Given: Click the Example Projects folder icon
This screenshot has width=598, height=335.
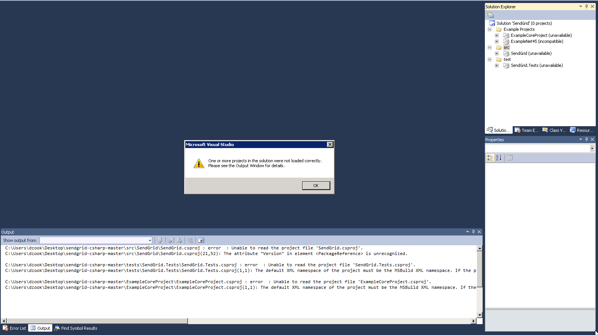Looking at the screenshot, I should [x=499, y=29].
